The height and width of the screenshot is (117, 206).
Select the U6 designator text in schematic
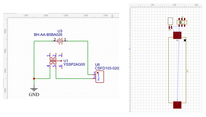97,65
